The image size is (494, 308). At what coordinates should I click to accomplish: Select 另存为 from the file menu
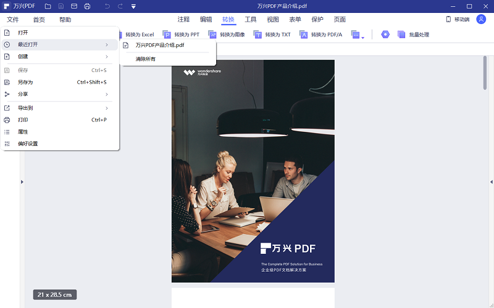pyautogui.click(x=25, y=82)
